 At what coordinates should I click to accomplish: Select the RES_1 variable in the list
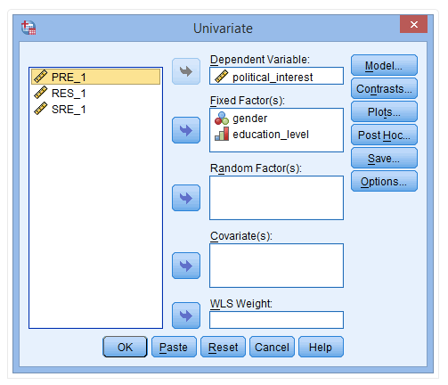point(95,93)
